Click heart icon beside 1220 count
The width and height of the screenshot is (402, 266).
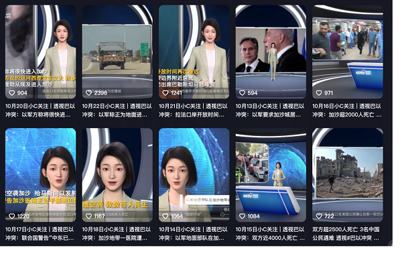click(x=12, y=216)
